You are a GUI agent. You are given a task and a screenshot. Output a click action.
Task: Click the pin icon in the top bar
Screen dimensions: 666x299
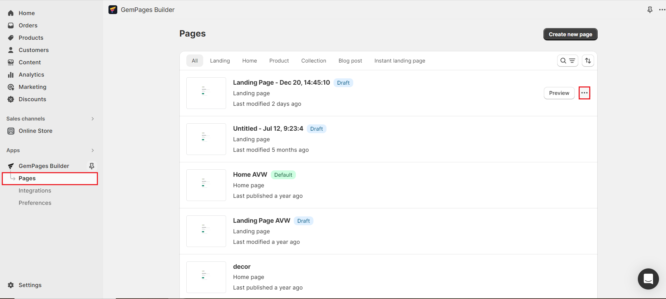click(x=650, y=10)
